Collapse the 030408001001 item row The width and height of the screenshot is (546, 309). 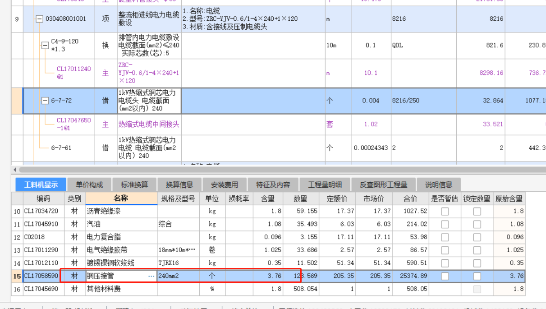point(39,19)
